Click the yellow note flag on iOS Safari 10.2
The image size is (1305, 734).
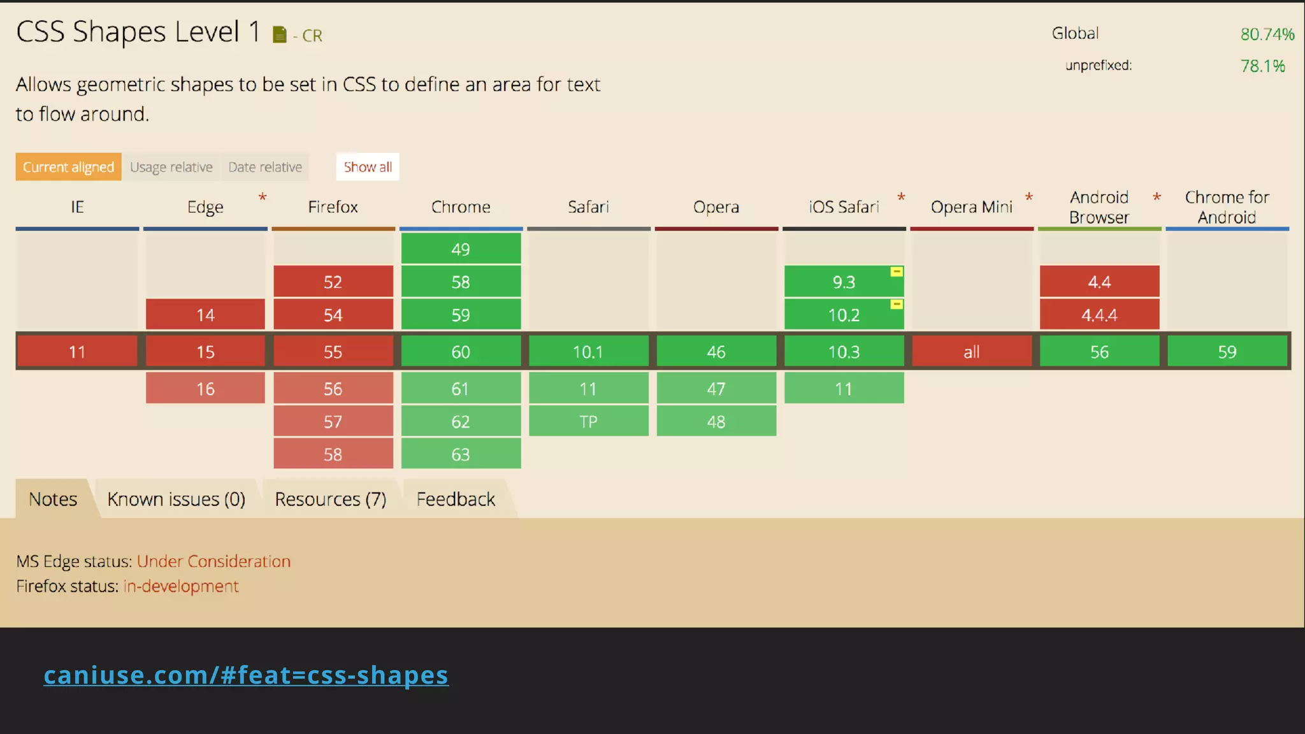896,305
